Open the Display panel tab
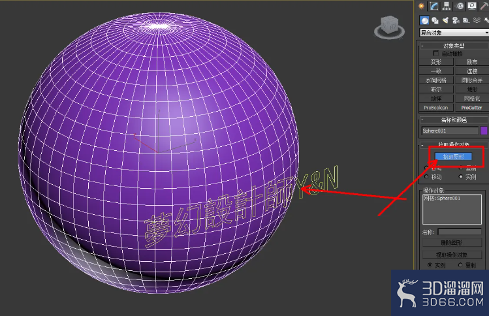Screen dimensions: 489x316 point(472,6)
